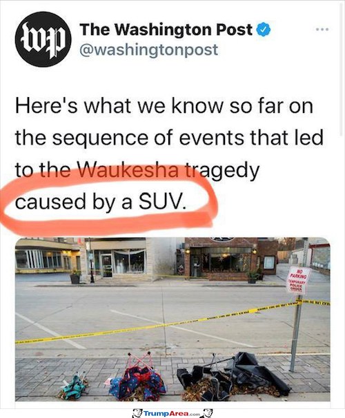Open the three-dot tweet options menu

point(322,29)
